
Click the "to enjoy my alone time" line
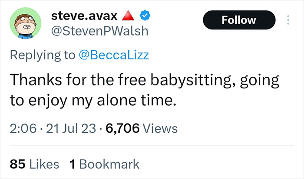pos(93,102)
